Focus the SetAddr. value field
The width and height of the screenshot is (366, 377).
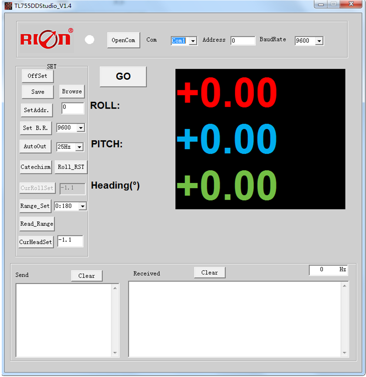click(x=73, y=108)
